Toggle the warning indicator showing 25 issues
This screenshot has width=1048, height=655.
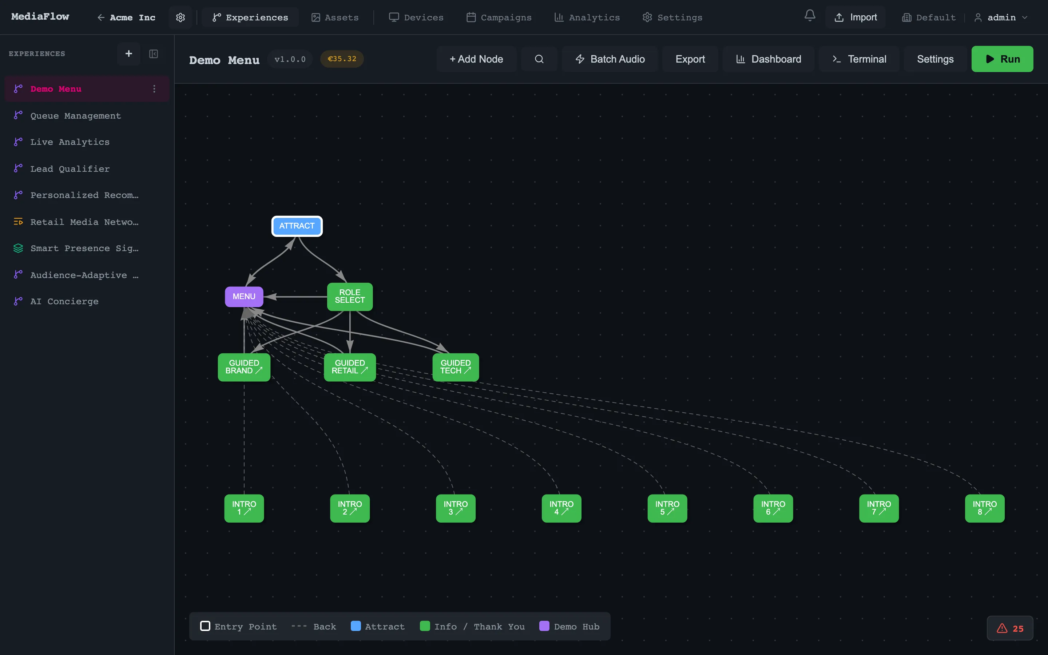coord(1009,628)
